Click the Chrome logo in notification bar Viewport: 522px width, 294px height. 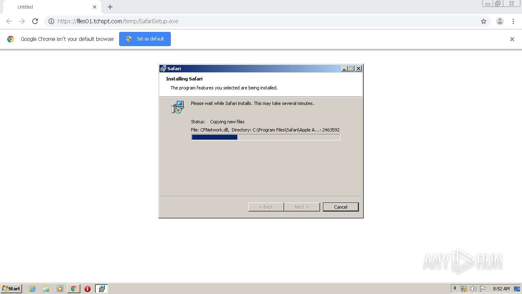tap(11, 39)
